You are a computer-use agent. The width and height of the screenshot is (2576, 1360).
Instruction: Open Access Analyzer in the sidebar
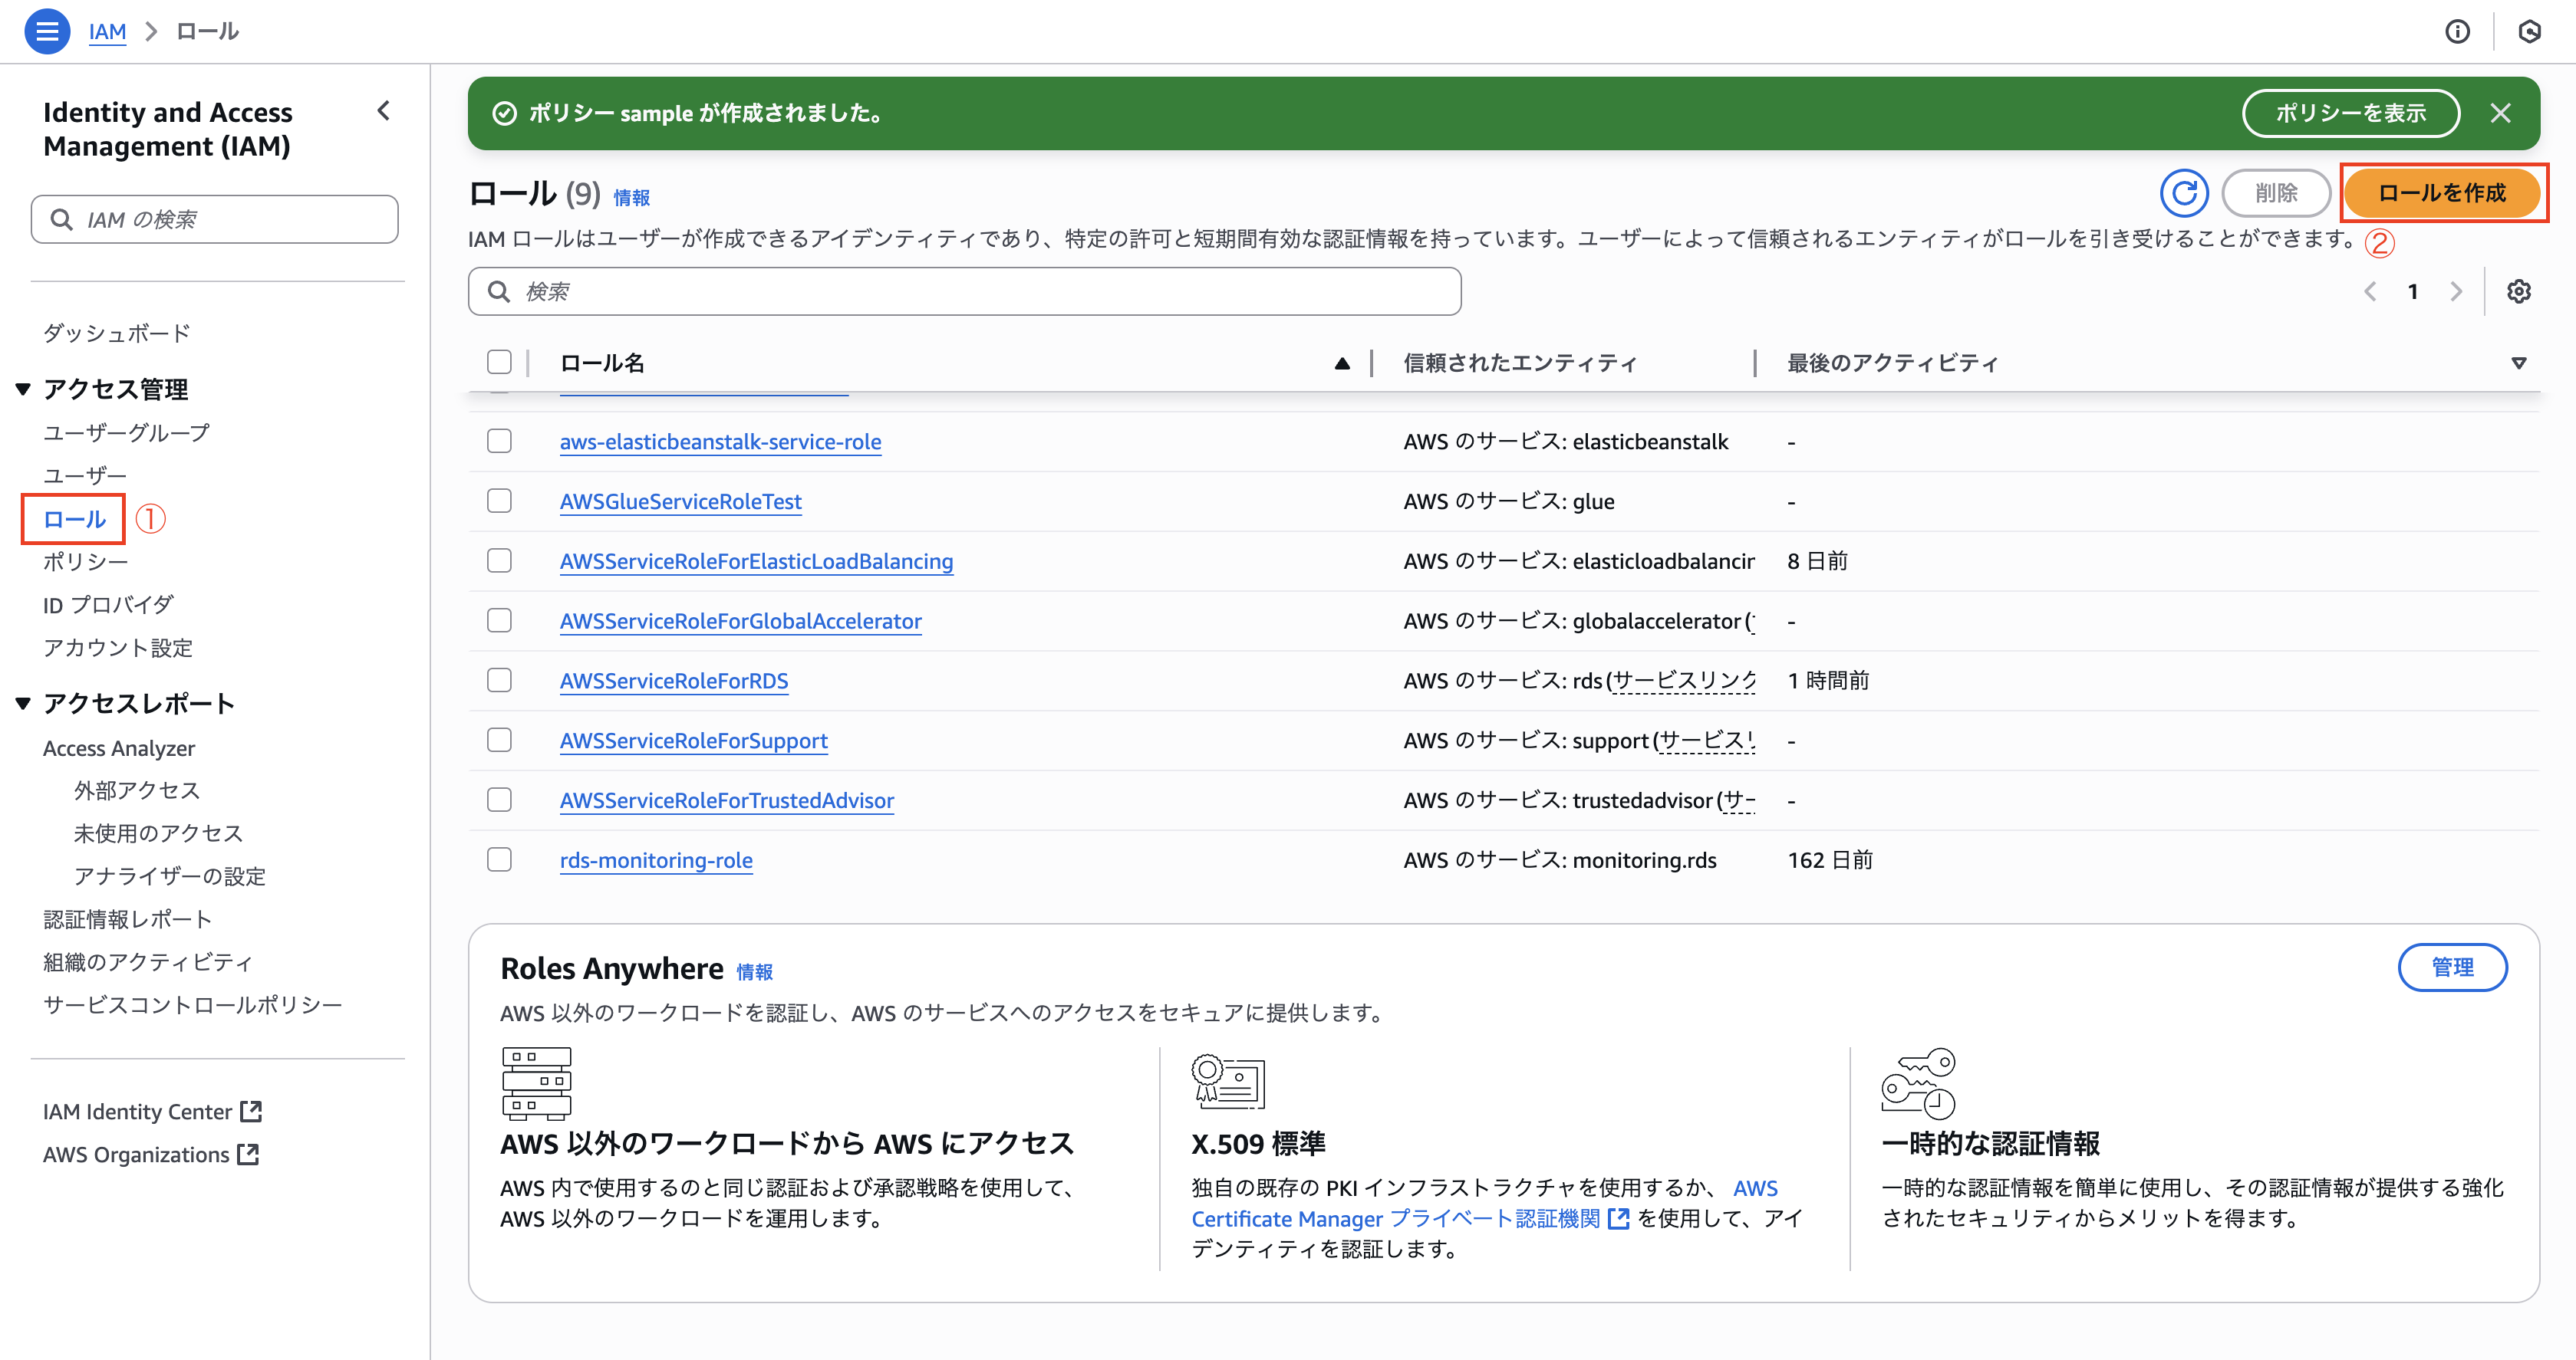pos(119,747)
